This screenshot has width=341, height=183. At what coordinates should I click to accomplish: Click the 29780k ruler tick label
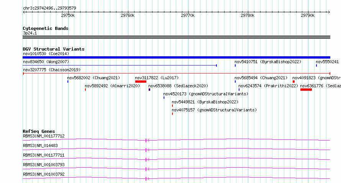(248, 15)
